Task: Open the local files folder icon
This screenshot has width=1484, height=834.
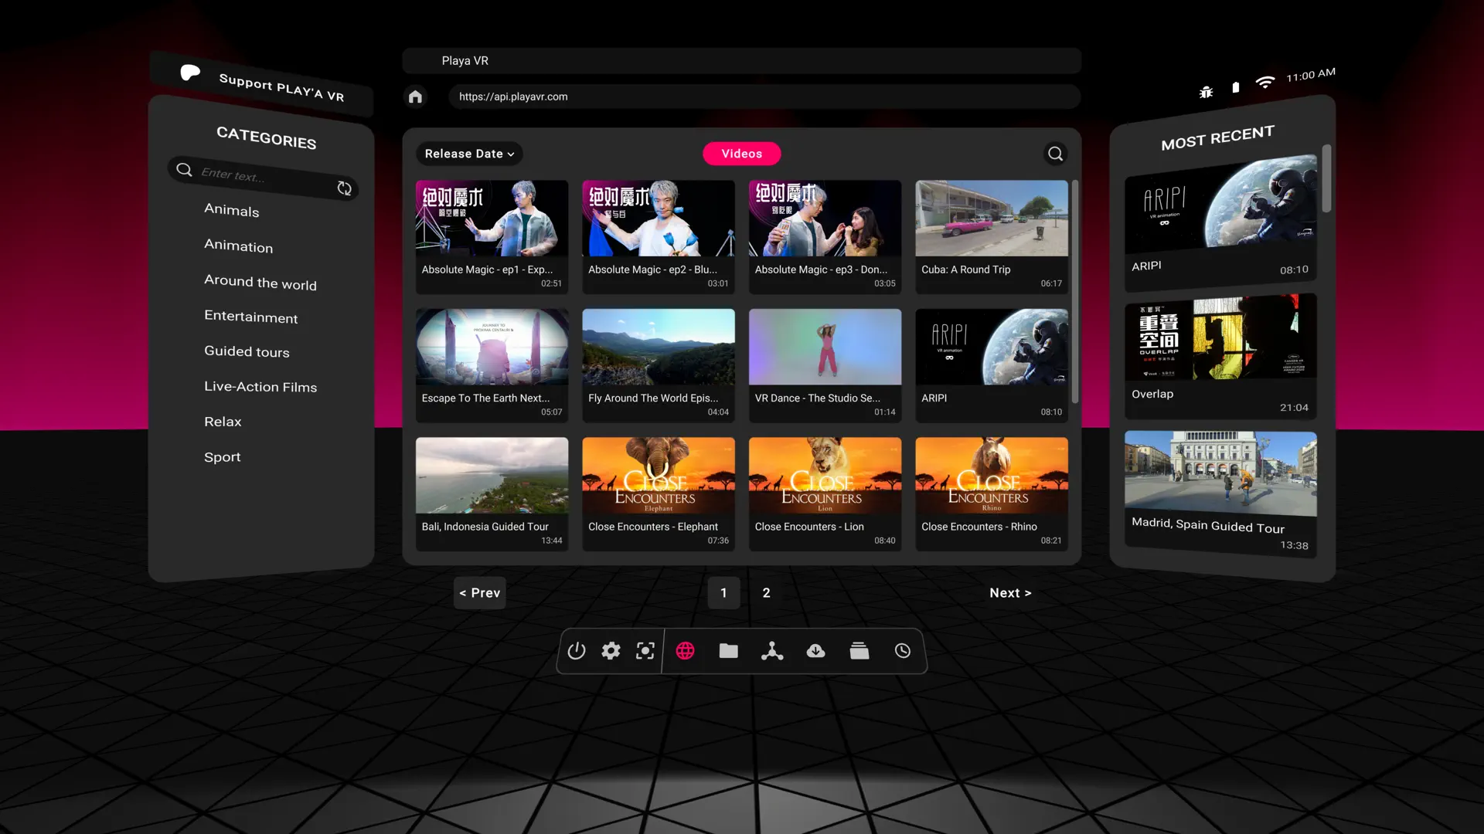Action: pos(728,651)
